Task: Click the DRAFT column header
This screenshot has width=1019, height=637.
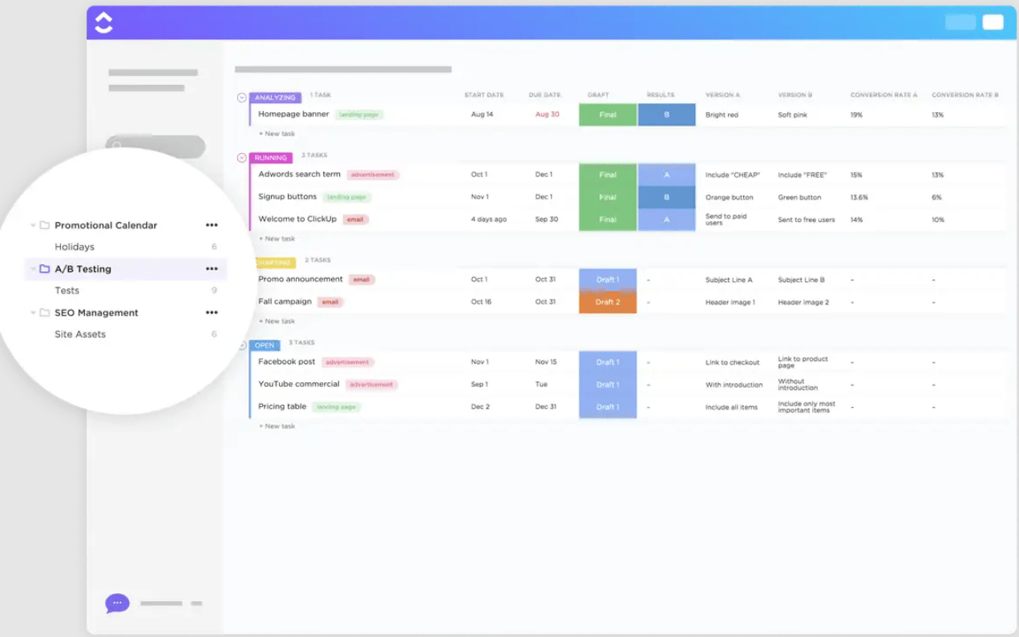Action: (x=598, y=95)
